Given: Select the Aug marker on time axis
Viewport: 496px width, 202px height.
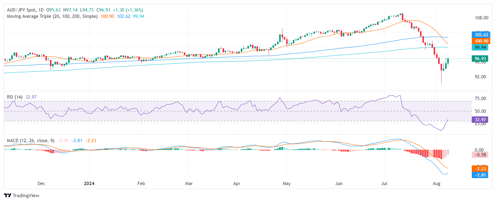Looking at the screenshot, I should click(x=436, y=184).
